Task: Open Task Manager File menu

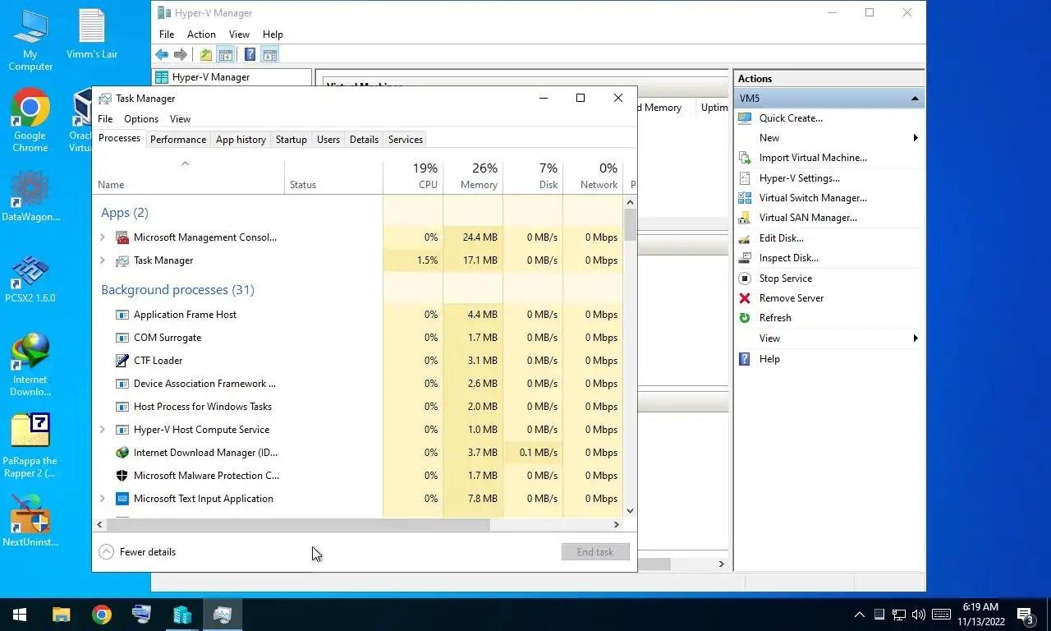Action: click(x=105, y=119)
